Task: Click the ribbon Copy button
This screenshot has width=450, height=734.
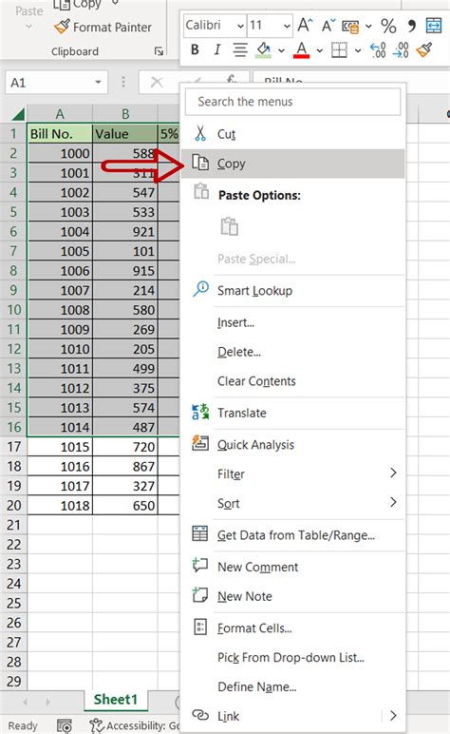Action: tap(77, 5)
